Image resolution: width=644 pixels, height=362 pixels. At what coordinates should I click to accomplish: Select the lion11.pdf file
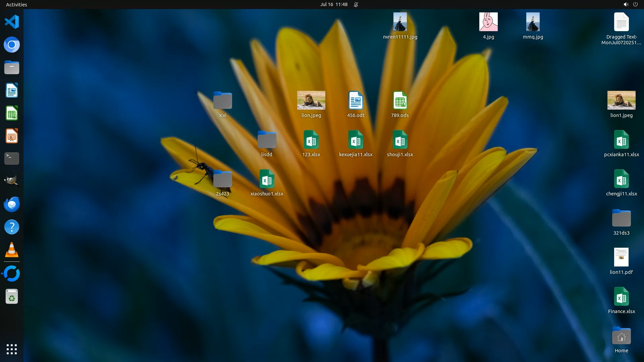tap(621, 257)
